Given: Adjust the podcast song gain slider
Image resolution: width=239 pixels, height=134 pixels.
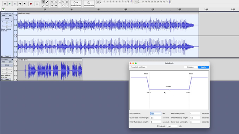Looking at the screenshot, I should tap(7, 22).
